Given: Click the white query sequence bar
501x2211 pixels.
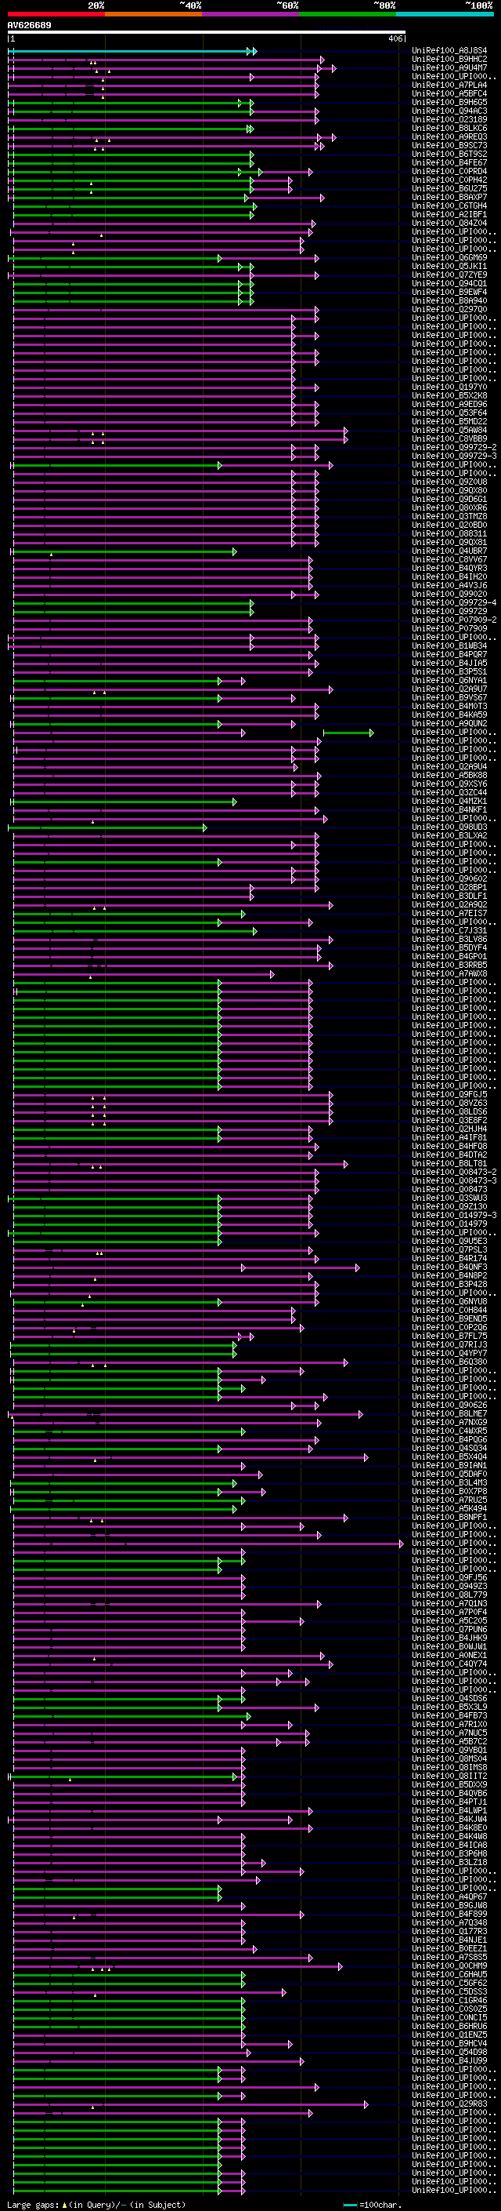Looking at the screenshot, I should (207, 33).
